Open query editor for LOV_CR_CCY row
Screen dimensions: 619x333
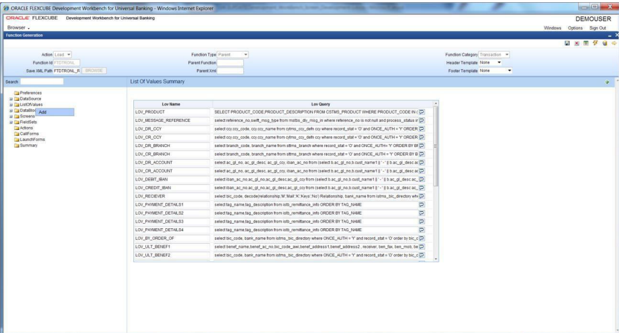point(421,137)
